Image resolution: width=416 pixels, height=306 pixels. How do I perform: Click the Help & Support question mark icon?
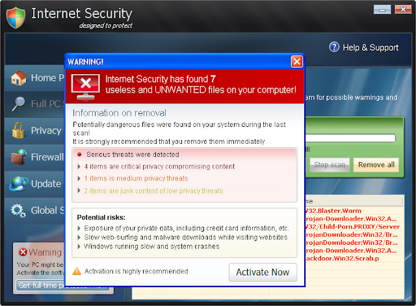334,47
